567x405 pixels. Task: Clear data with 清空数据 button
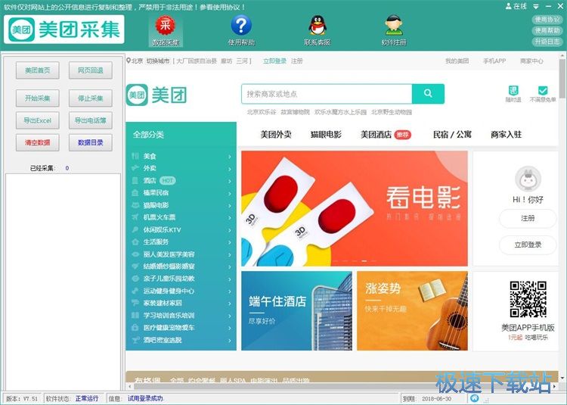(x=38, y=142)
